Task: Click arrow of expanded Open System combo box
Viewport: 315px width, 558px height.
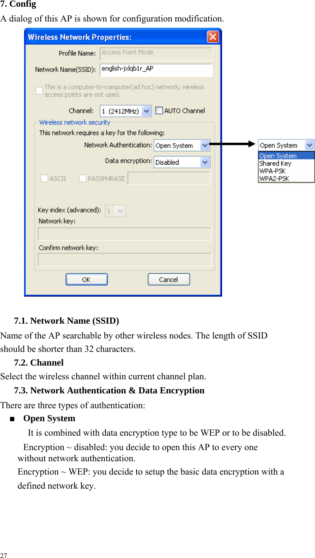Action: pyautogui.click(x=309, y=145)
